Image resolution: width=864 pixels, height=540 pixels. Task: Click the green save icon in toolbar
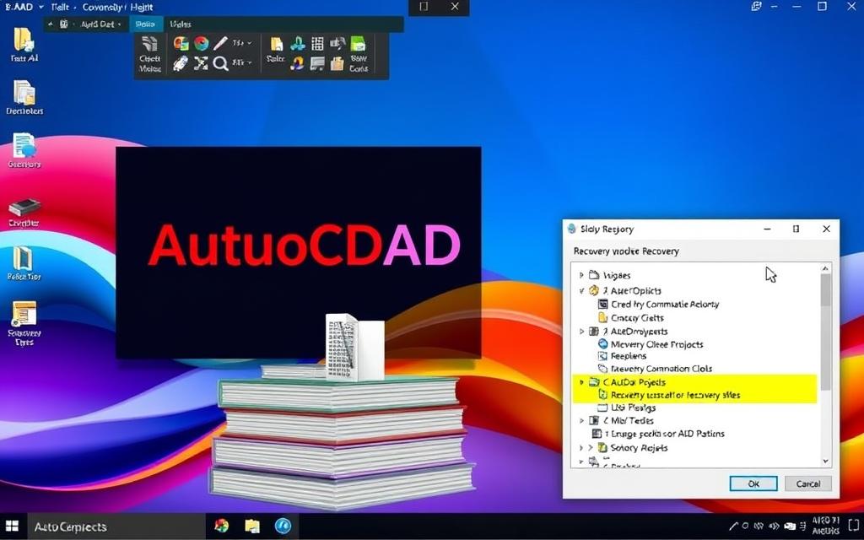(359, 44)
